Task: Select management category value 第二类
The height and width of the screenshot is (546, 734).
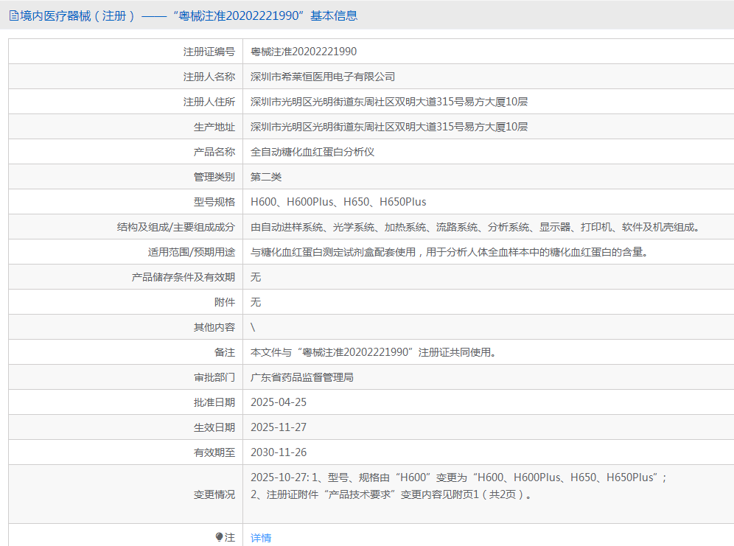Action: 266,177
